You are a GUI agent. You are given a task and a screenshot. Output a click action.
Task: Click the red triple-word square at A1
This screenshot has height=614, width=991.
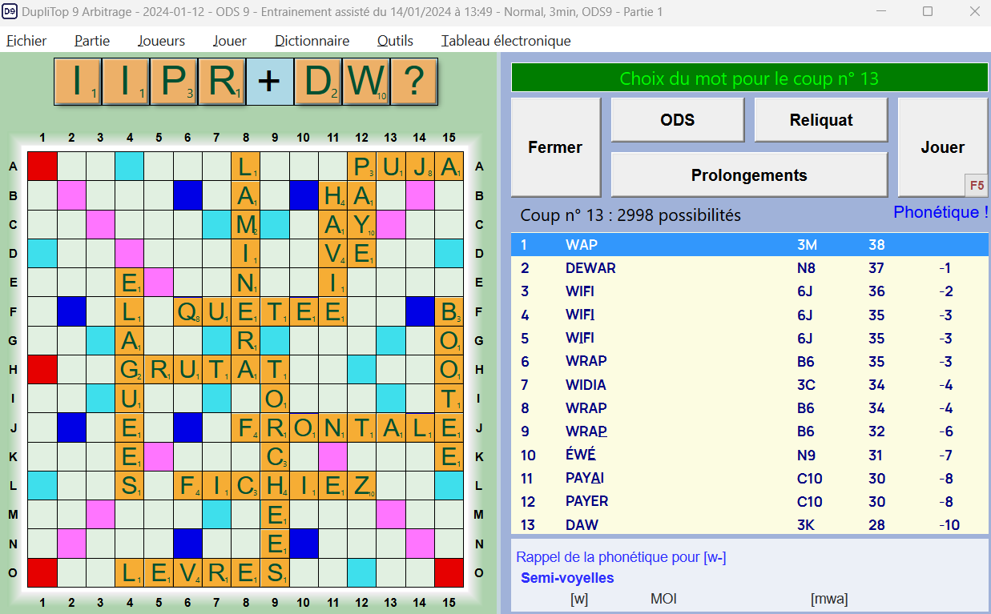coord(42,167)
